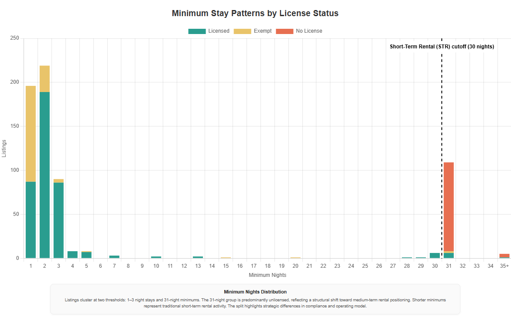Expand the Minimum Nights Distribution caption box
Viewport: 511px width, 324px height.
pyautogui.click(x=255, y=300)
